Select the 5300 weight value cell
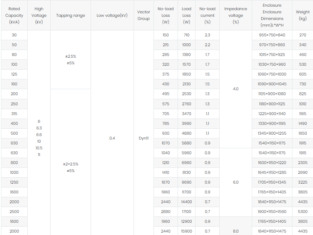This screenshot has height=235, width=313. click(303, 212)
